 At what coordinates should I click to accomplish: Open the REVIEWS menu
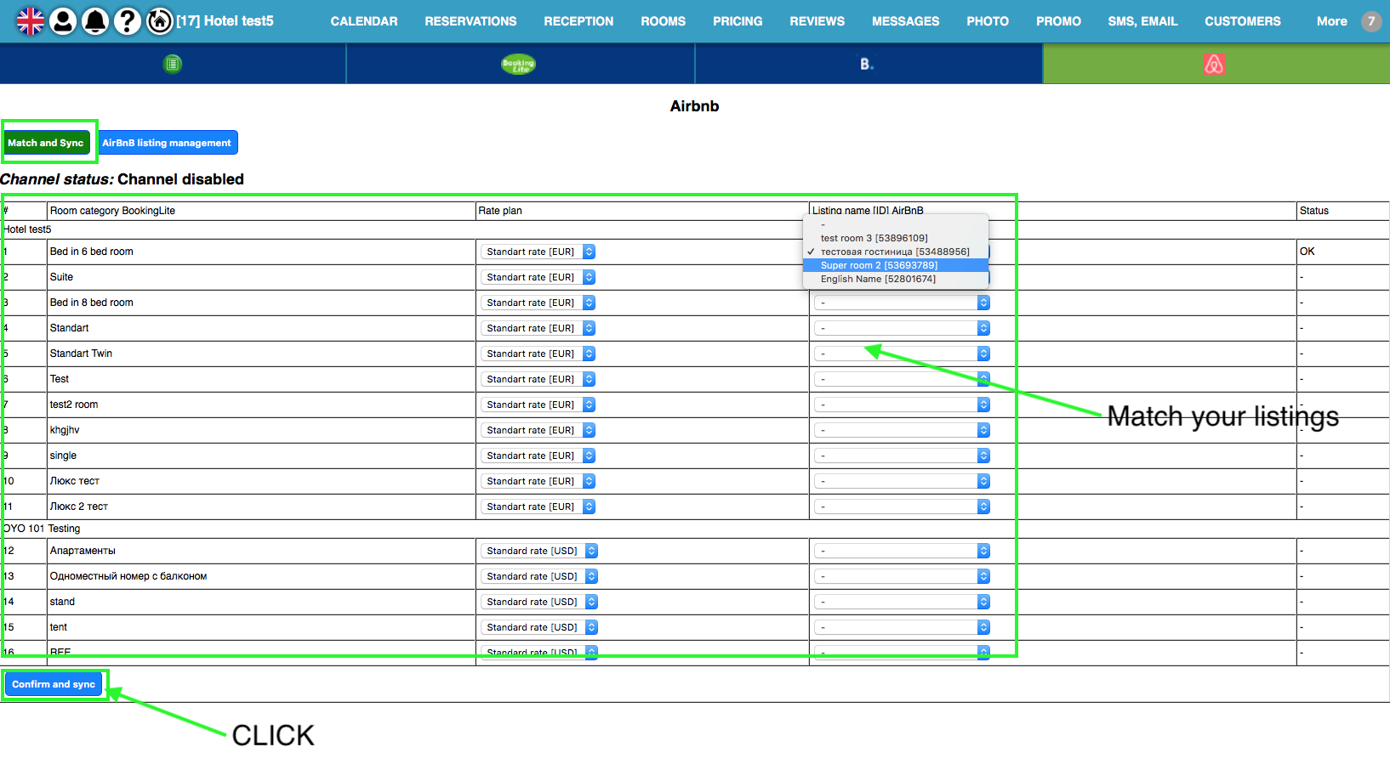click(817, 21)
